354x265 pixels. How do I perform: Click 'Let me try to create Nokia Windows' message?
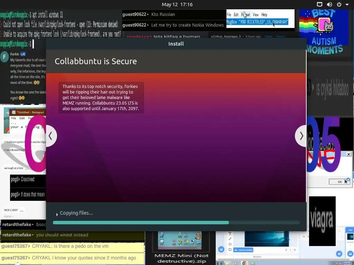click(x=187, y=25)
